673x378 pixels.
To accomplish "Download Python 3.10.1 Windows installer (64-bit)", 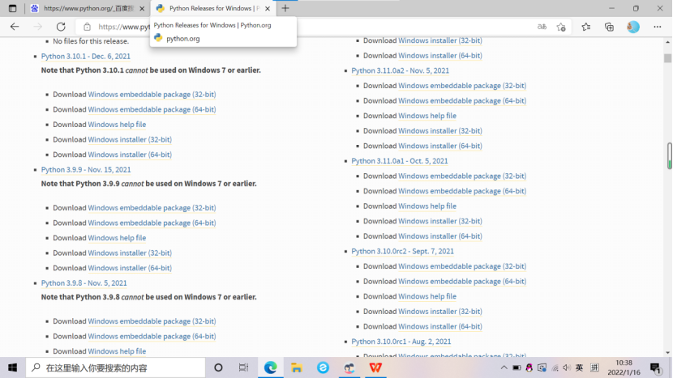I will click(x=130, y=155).
